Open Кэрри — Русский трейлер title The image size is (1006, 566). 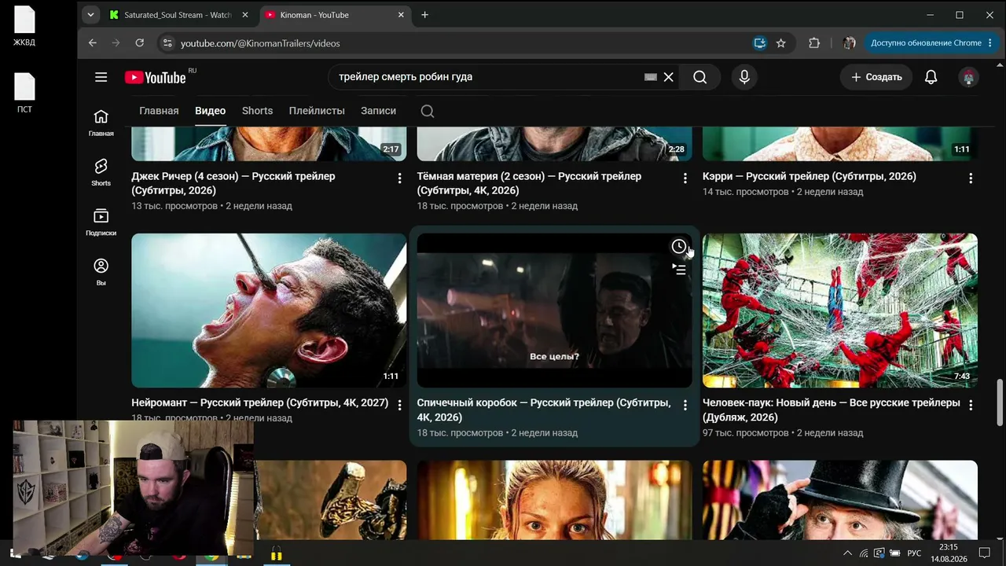[810, 176]
